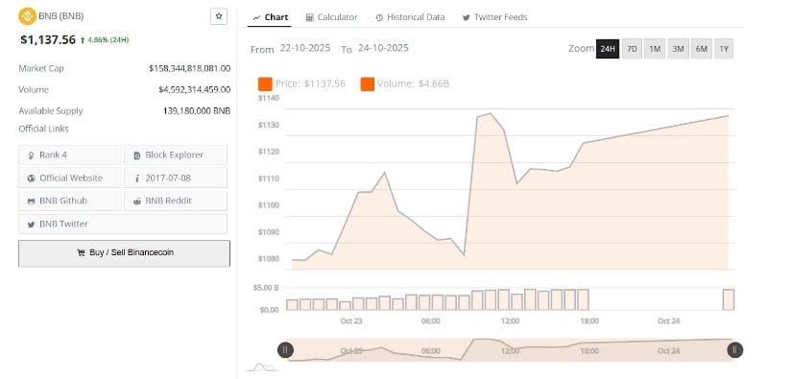Click the Historical Data clock icon
Screen dimensions: 792x379
point(379,17)
